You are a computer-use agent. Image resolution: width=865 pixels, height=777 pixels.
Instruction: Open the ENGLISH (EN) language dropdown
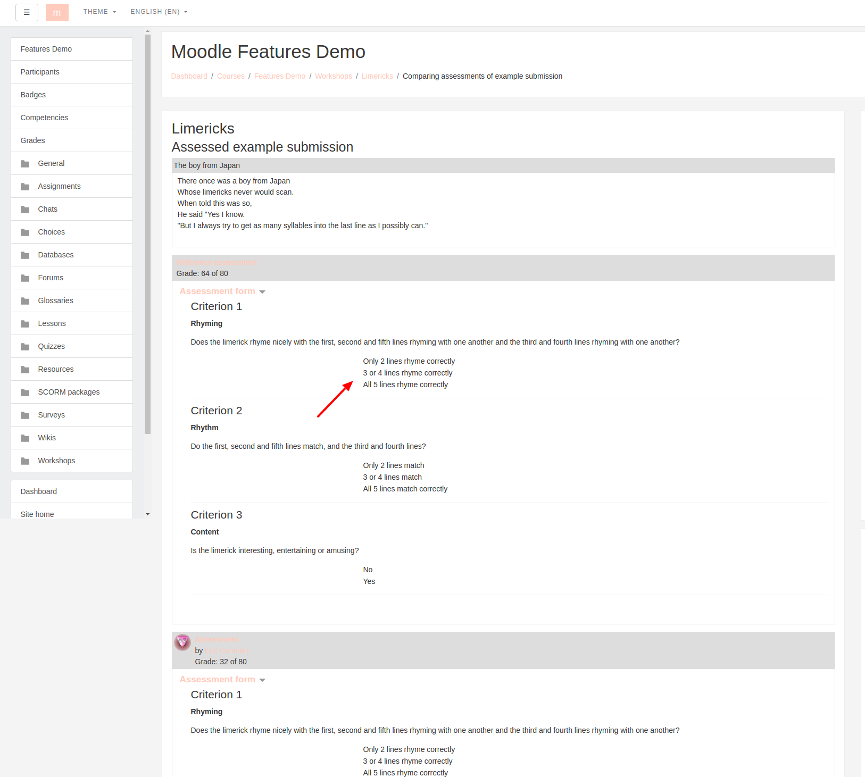(159, 12)
